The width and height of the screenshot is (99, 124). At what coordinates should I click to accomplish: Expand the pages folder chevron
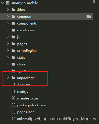(8, 44)
